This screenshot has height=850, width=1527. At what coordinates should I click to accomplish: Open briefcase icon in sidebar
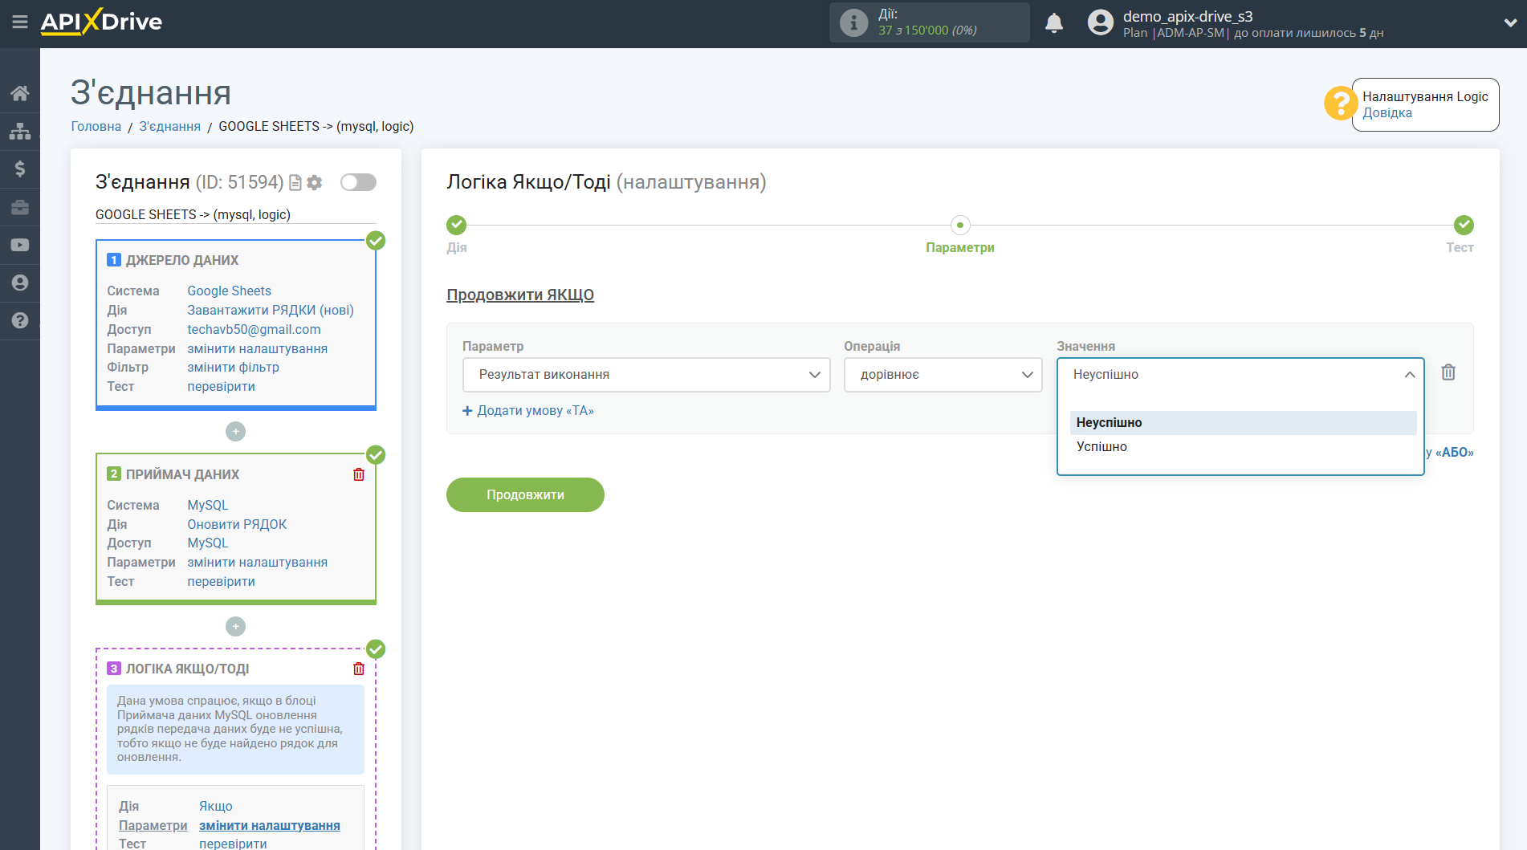coord(20,207)
